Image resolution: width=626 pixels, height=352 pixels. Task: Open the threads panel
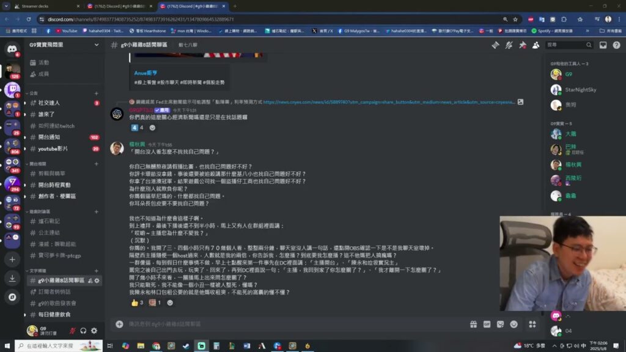[x=495, y=45]
